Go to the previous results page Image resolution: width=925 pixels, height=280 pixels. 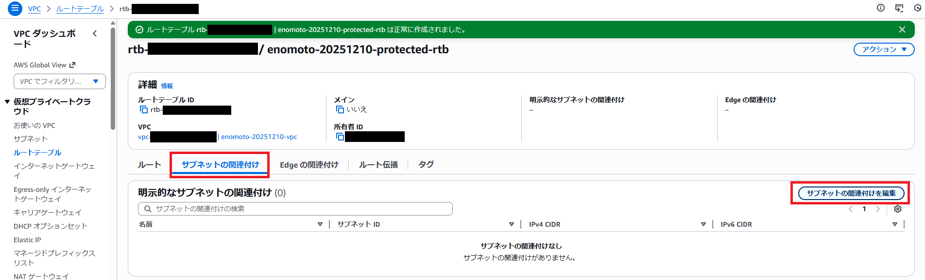pyautogui.click(x=851, y=209)
